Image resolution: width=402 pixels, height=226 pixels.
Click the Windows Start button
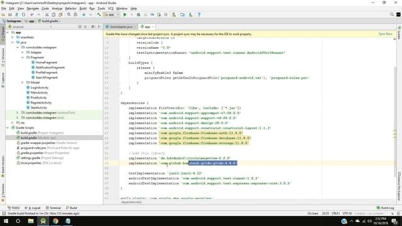[6, 221]
